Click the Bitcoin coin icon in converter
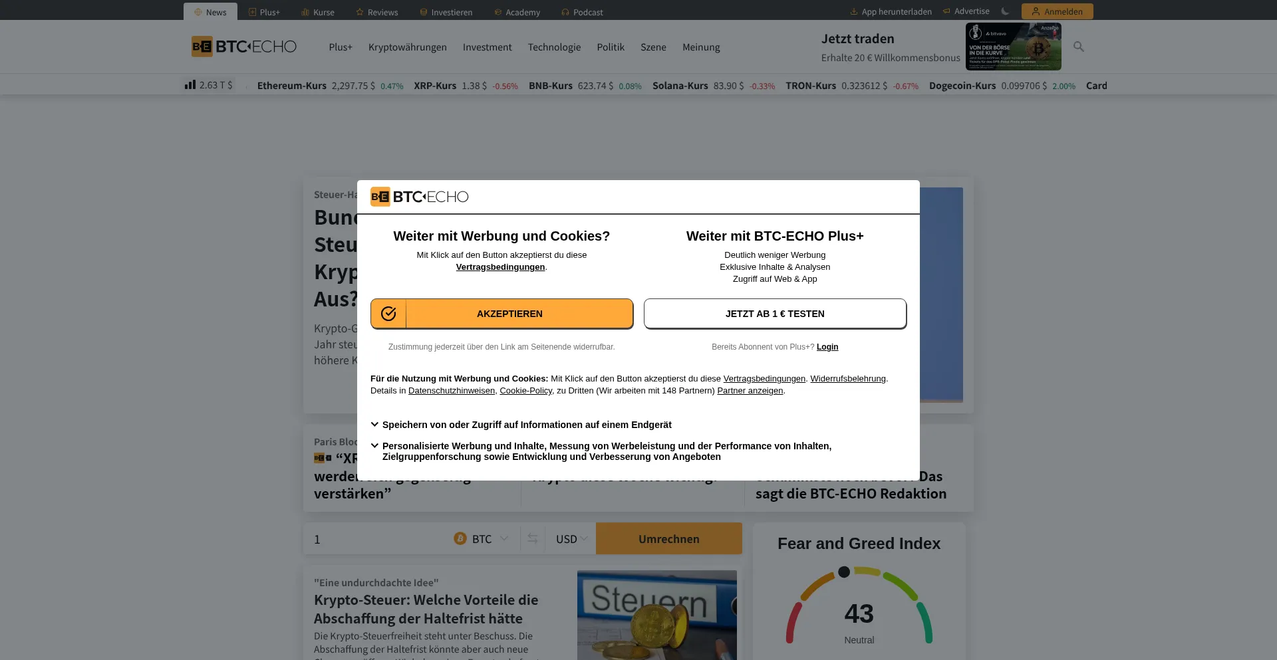The width and height of the screenshot is (1277, 660). (460, 538)
